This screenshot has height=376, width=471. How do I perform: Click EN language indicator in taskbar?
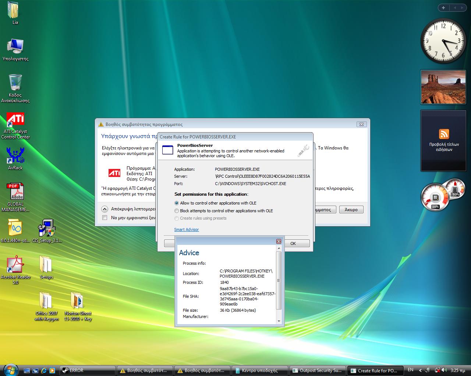coord(411,370)
